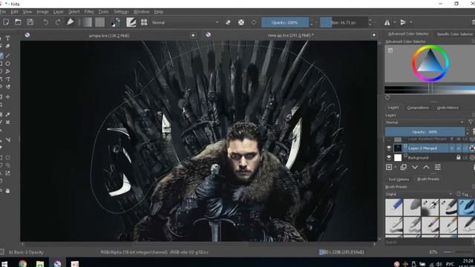Open the Window menu
Screen dimensions: 475x267
pyautogui.click(x=141, y=12)
